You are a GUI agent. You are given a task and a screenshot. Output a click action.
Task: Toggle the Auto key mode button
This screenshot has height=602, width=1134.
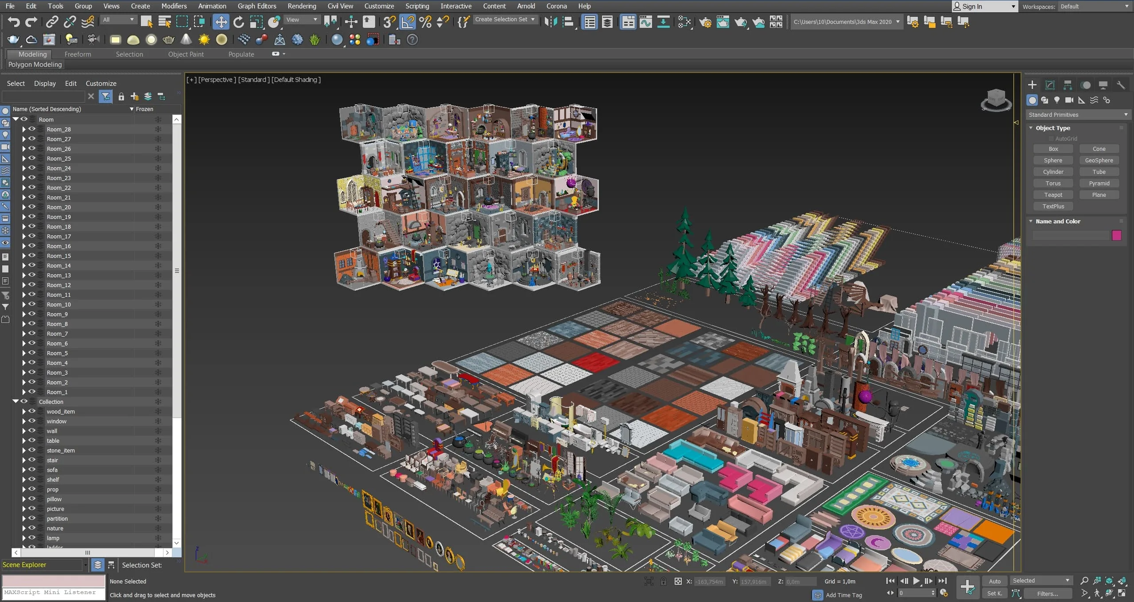(x=994, y=581)
